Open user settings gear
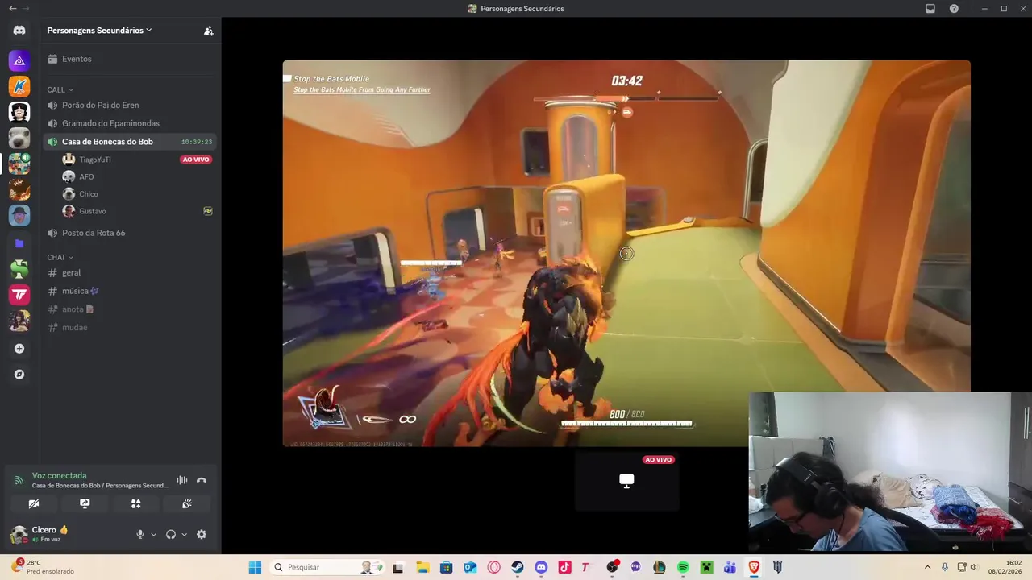The width and height of the screenshot is (1032, 580). pos(202,534)
